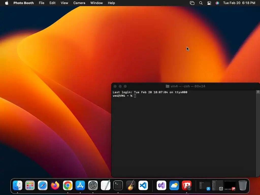Open the Window menu

96,3
